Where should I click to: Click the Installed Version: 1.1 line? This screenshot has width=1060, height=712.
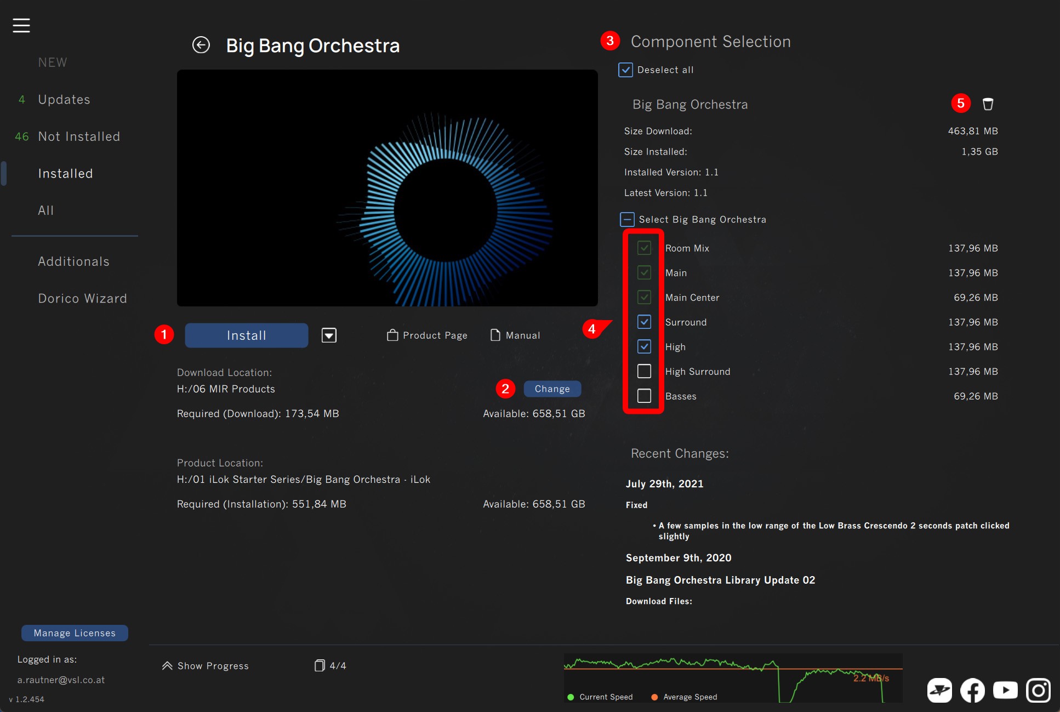[x=671, y=172]
